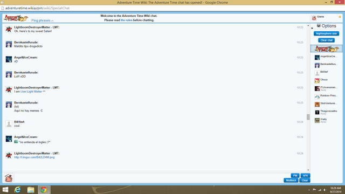The width and height of the screenshot is (345, 194).
Task: Click the chat scroll up arrow
Action: tap(308, 26)
